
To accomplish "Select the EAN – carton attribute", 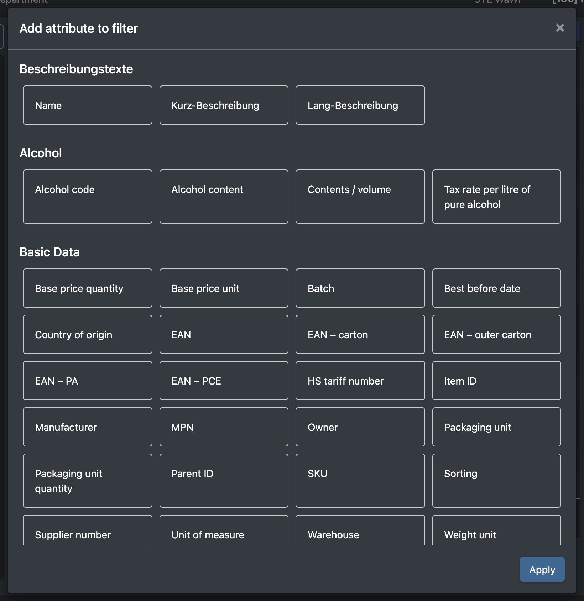I will 360,334.
